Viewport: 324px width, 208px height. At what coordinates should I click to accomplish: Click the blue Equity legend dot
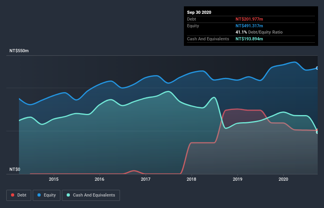[39, 195]
